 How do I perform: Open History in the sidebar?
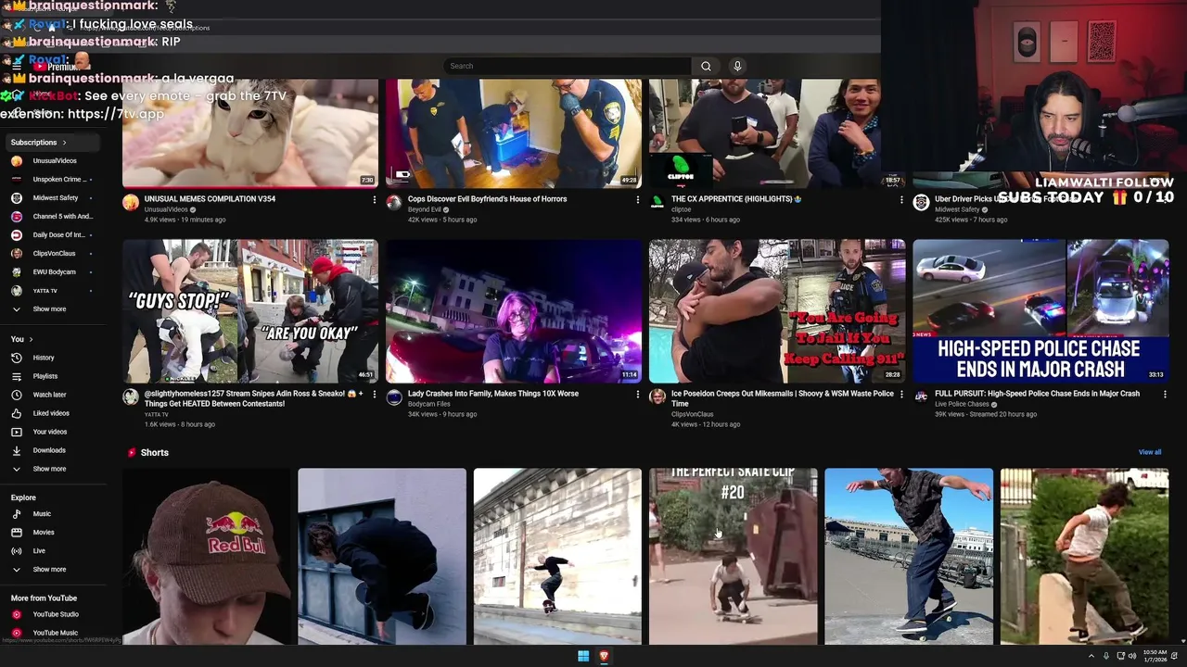(x=44, y=358)
